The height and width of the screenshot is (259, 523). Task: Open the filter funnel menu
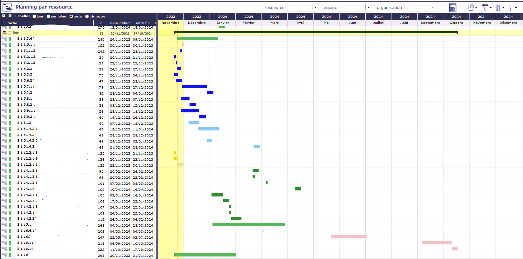pos(485,8)
